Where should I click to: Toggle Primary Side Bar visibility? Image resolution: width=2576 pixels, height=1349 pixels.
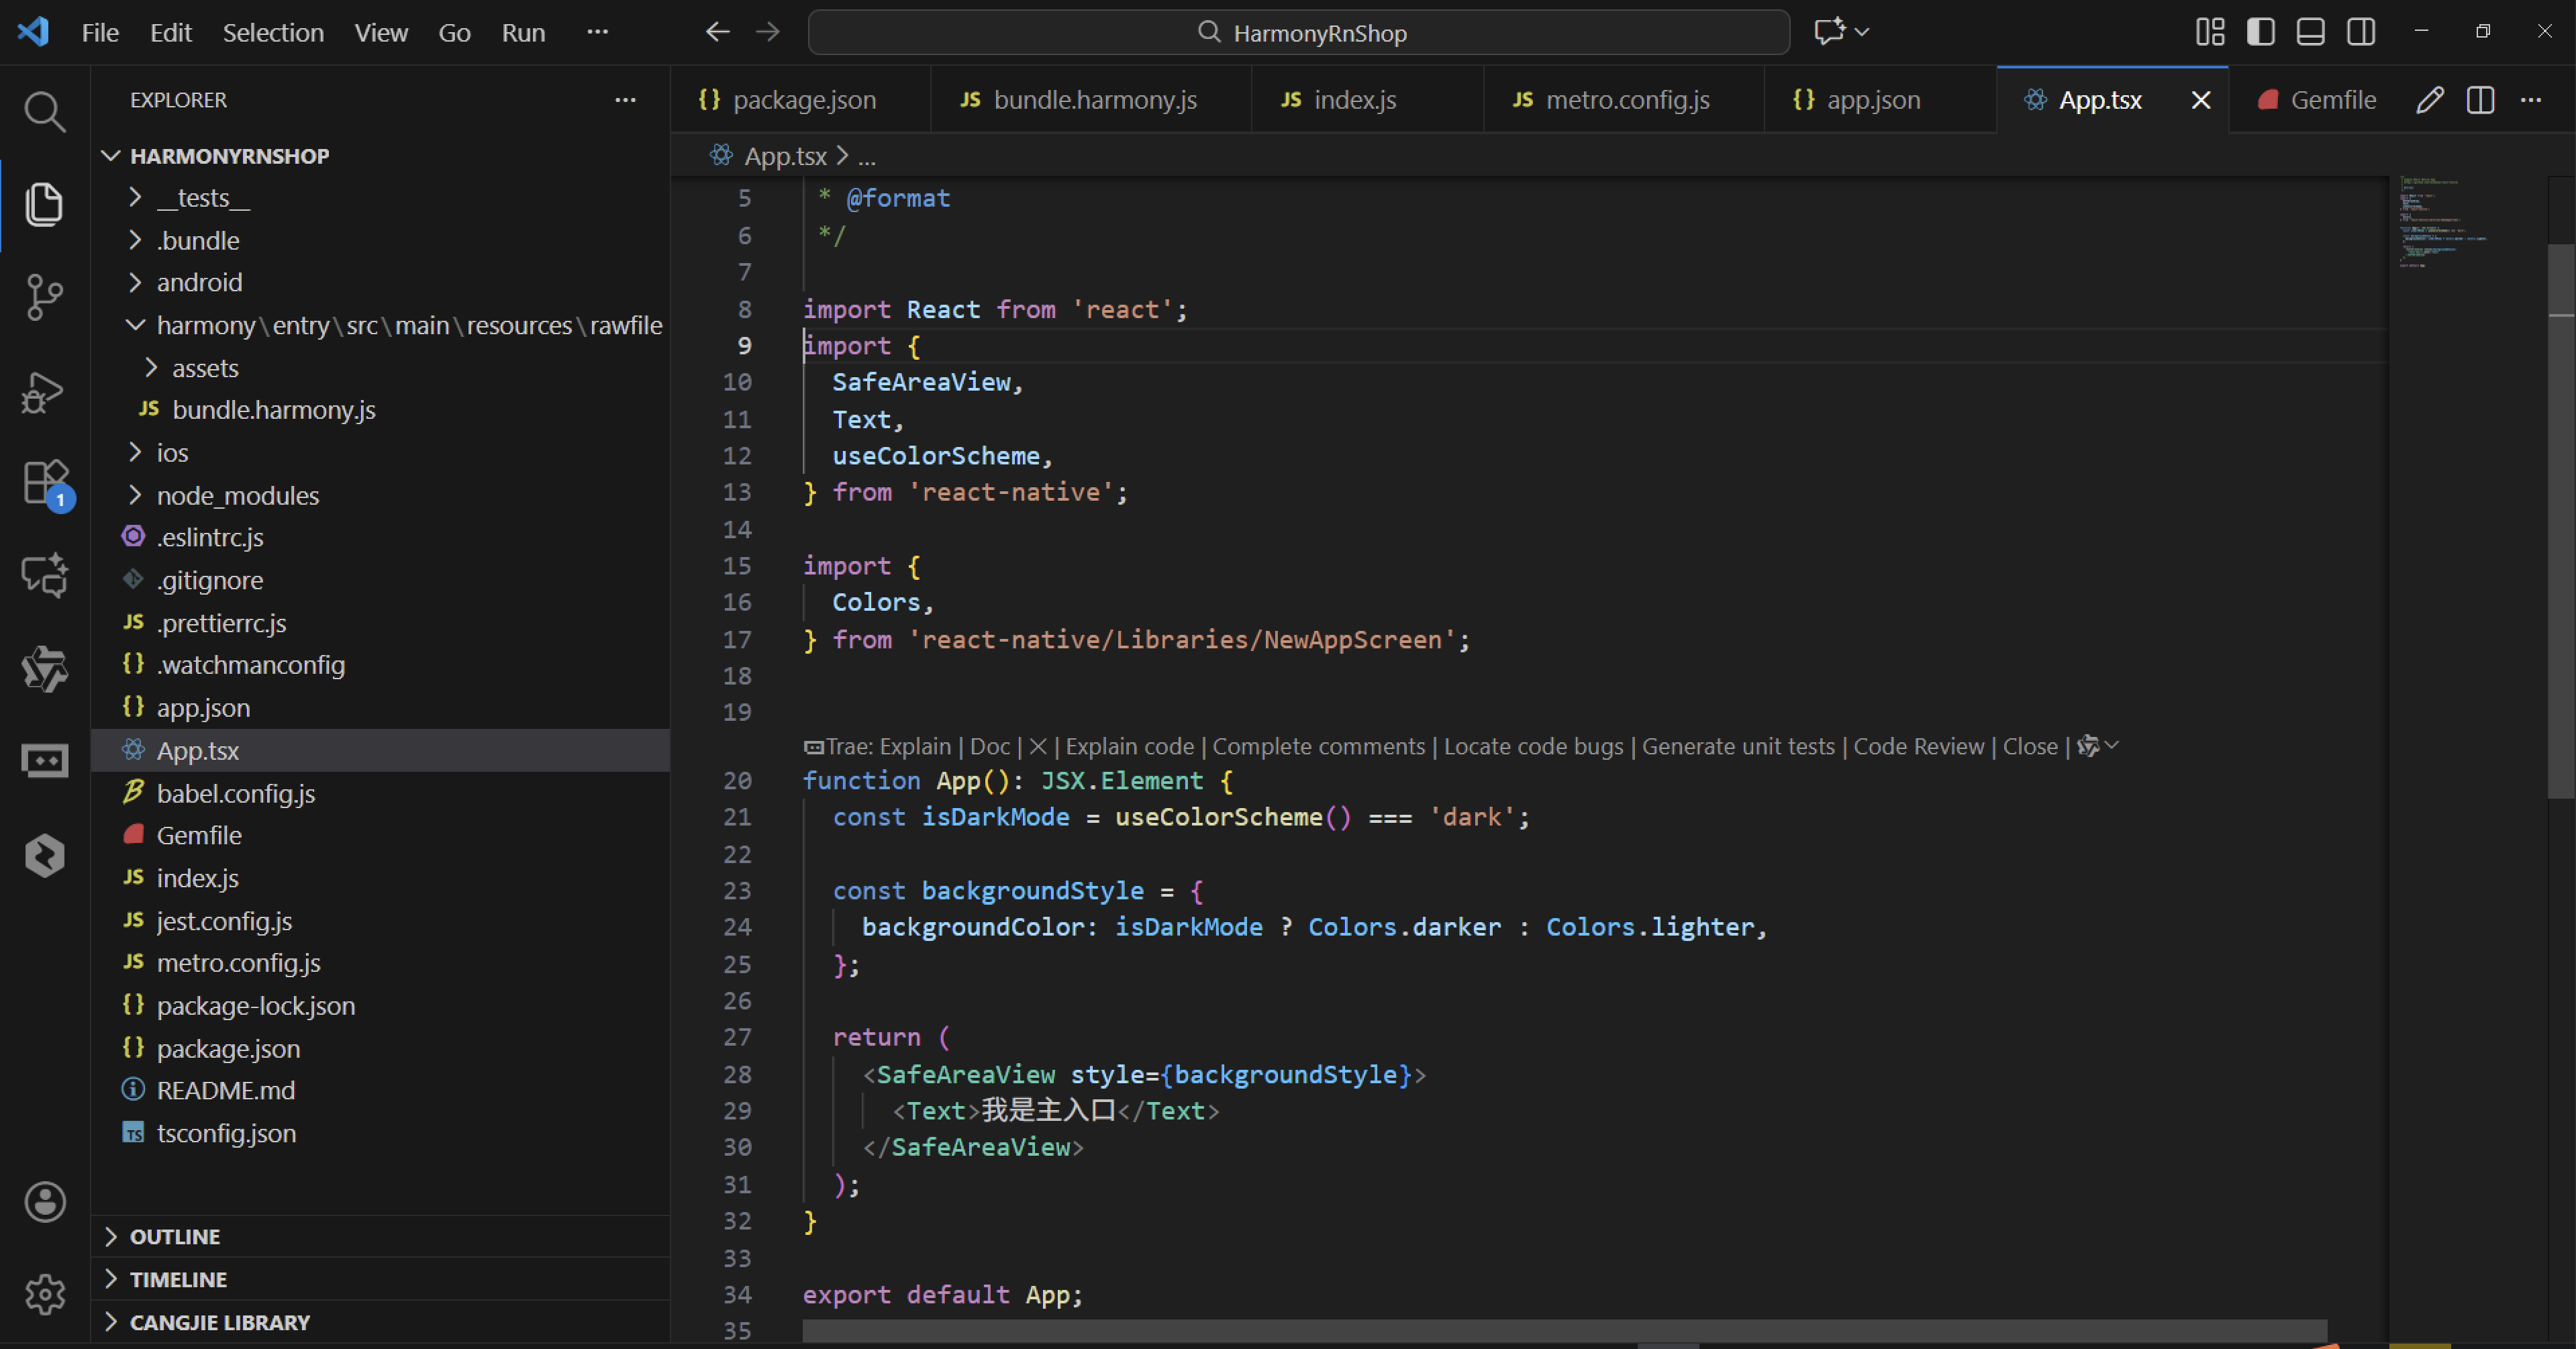(2260, 32)
